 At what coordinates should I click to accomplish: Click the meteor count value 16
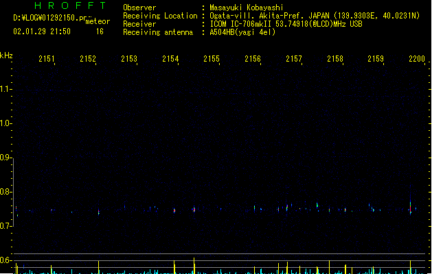point(100,32)
